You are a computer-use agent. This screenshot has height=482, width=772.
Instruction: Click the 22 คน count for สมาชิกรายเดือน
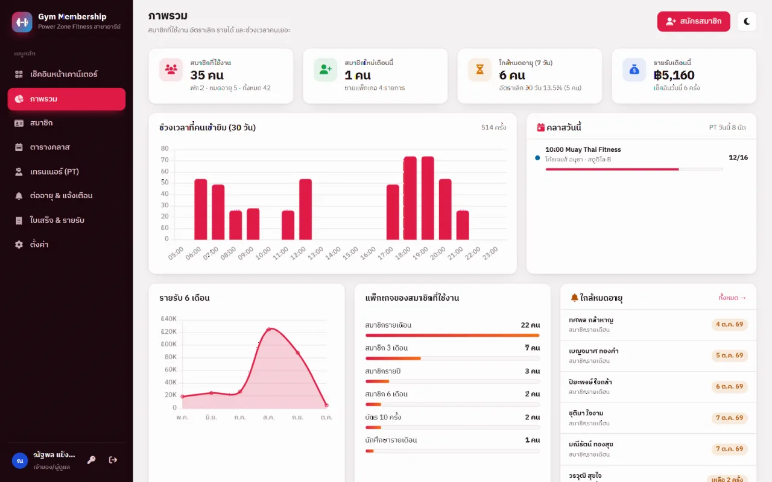click(x=530, y=325)
